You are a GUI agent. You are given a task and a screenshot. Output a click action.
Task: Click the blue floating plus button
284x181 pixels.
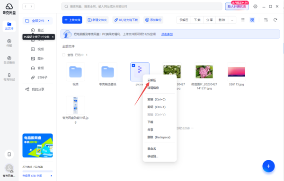click(268, 166)
